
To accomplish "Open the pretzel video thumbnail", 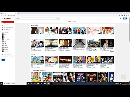I will pos(51,30).
